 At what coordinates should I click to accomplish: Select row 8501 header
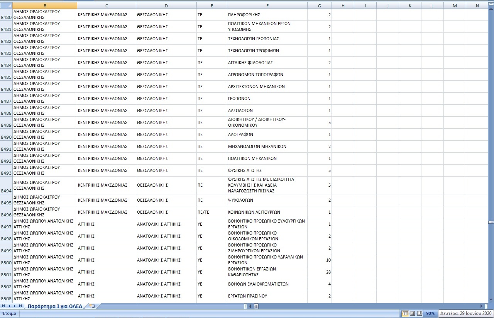[x=6, y=272]
